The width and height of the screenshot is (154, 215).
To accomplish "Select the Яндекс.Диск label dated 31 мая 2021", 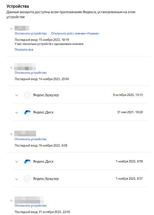I will coord(43,112).
